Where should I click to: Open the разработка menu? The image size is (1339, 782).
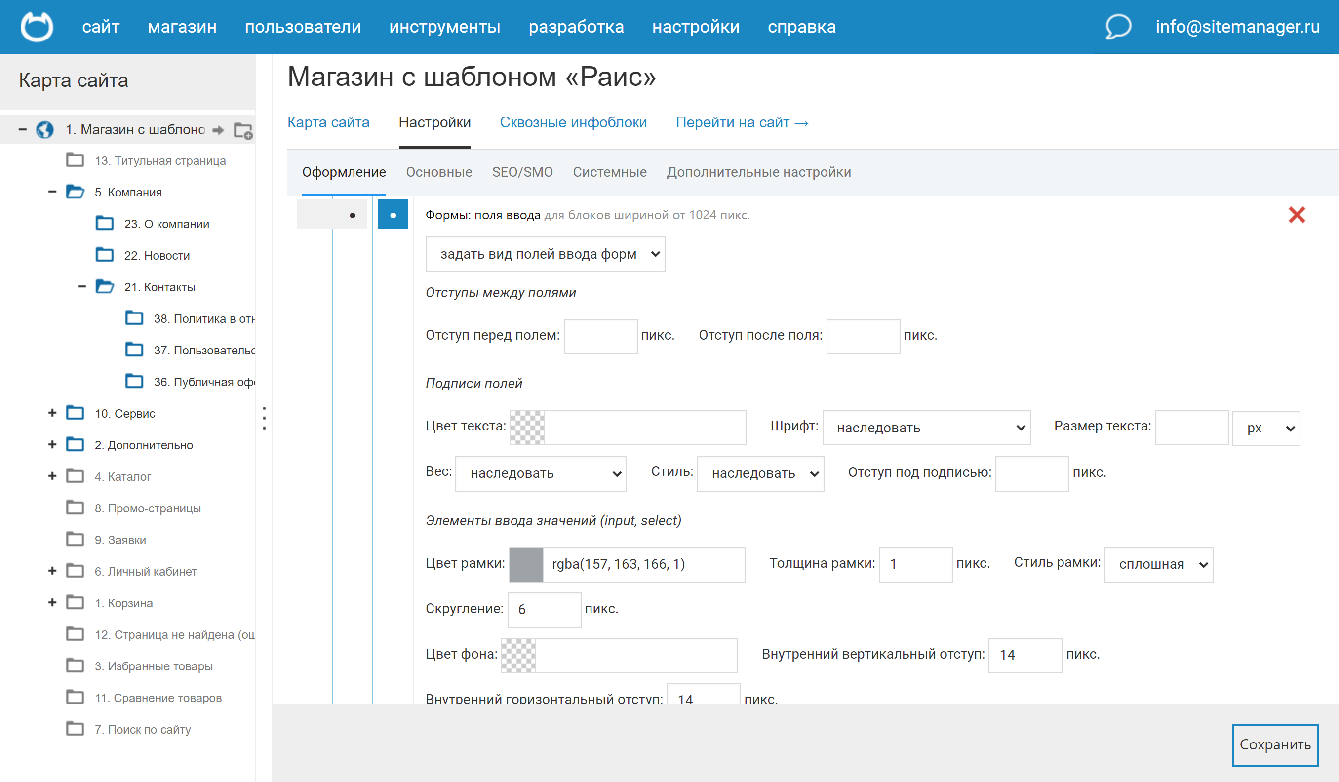(x=576, y=27)
